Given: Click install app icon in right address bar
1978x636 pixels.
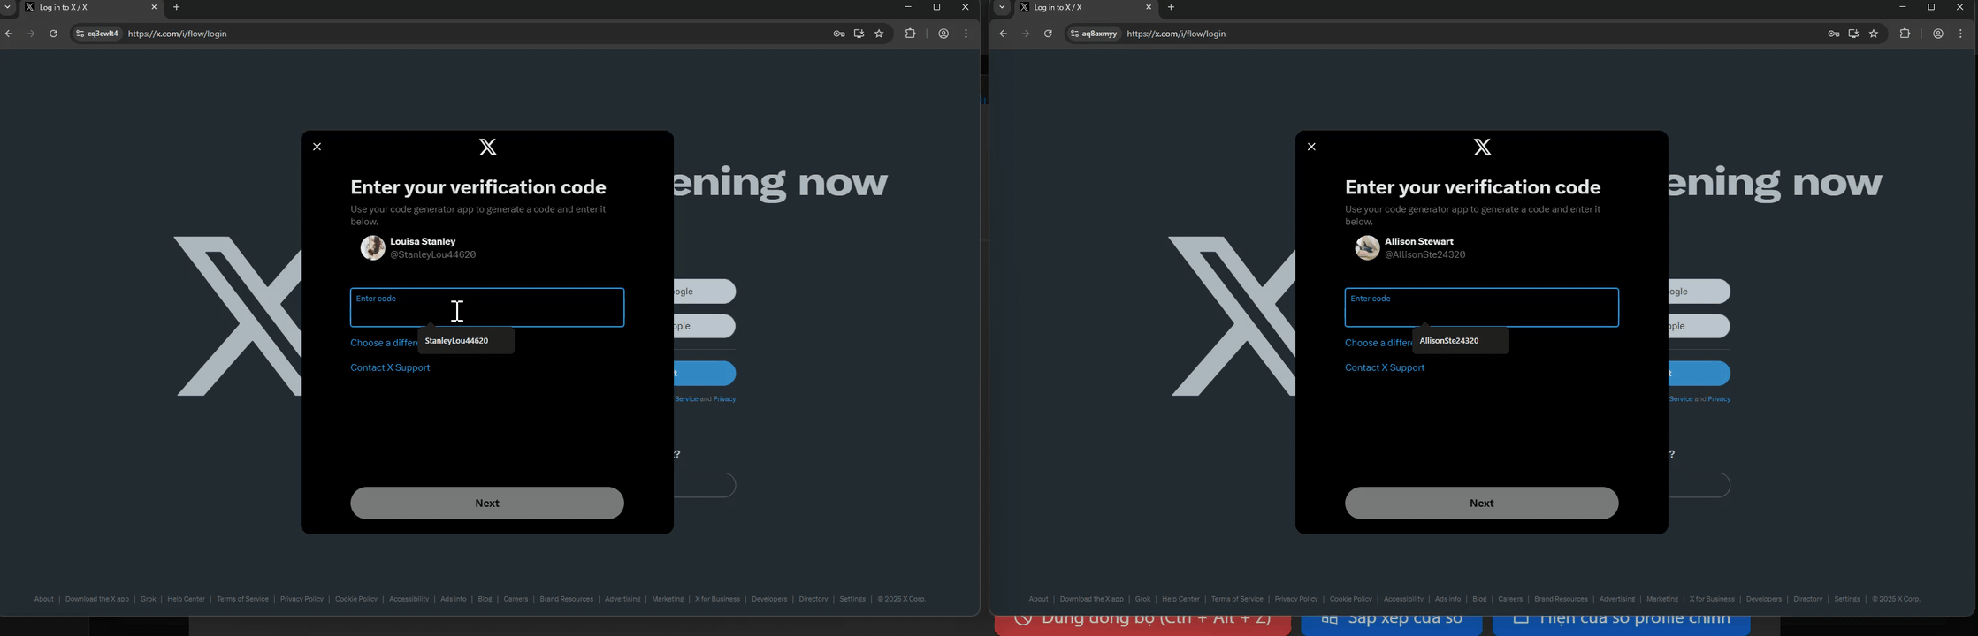Looking at the screenshot, I should tap(1853, 34).
